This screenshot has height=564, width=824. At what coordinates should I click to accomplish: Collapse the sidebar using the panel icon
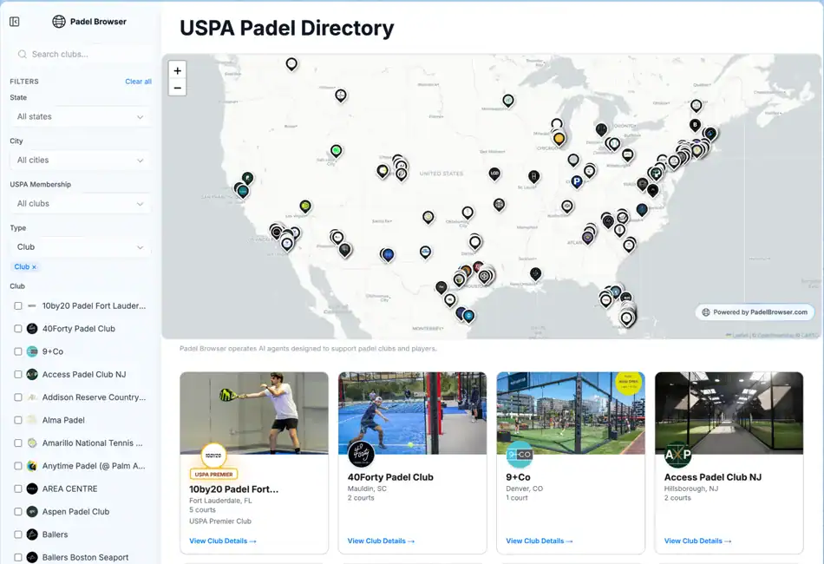[x=14, y=21]
